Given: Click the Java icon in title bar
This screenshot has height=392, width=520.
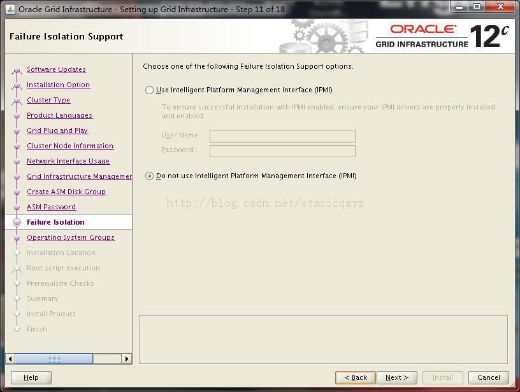Looking at the screenshot, I should pyautogui.click(x=10, y=10).
